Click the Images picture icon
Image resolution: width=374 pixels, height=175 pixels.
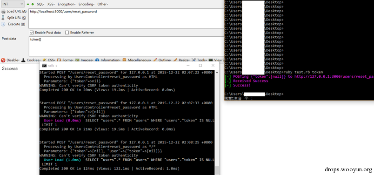[x=77, y=60]
